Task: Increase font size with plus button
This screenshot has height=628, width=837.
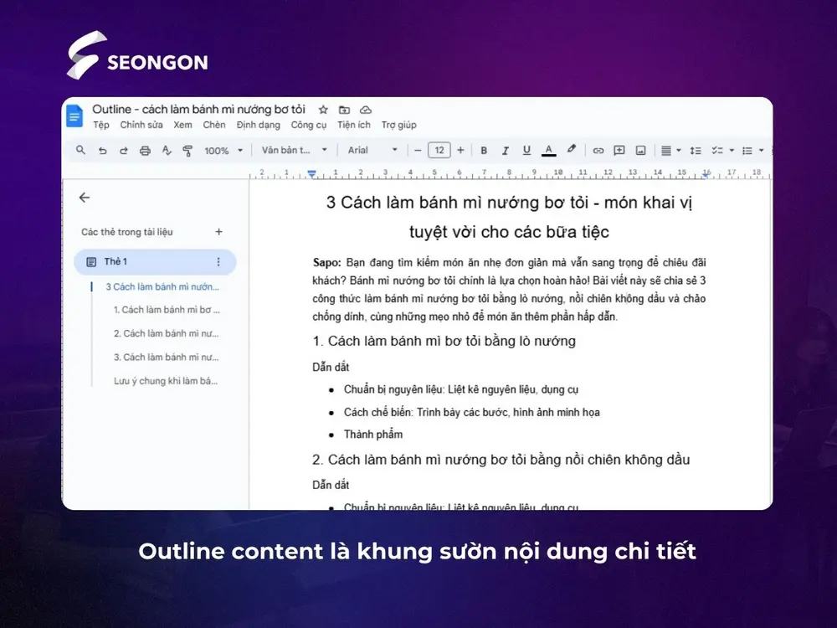Action: tap(460, 151)
